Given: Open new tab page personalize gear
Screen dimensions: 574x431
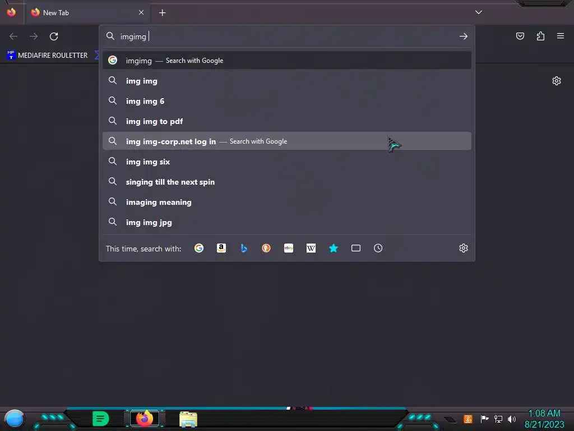Looking at the screenshot, I should [557, 81].
